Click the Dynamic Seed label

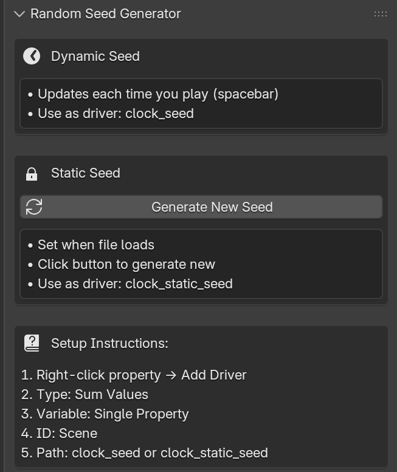pyautogui.click(x=95, y=56)
